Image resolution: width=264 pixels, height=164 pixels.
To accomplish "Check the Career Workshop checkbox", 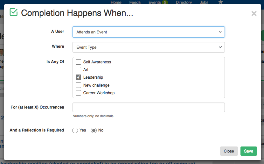I will click(78, 93).
